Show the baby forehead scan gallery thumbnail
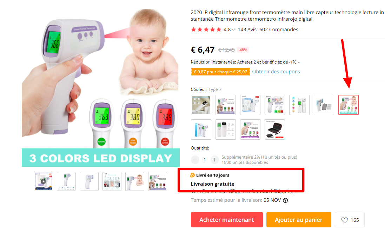Image resolution: width=391 pixels, height=233 pixels. coord(135,181)
